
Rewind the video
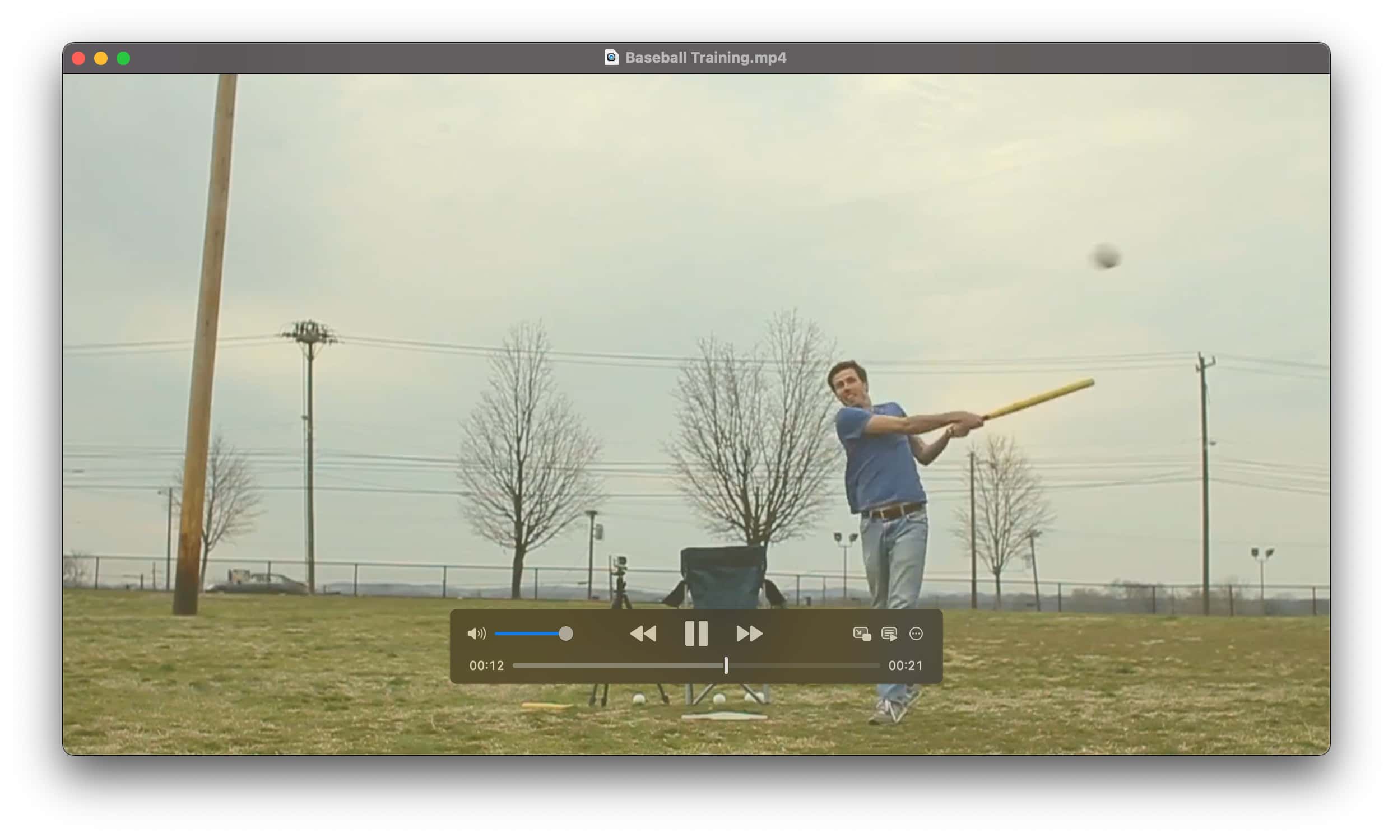[643, 634]
